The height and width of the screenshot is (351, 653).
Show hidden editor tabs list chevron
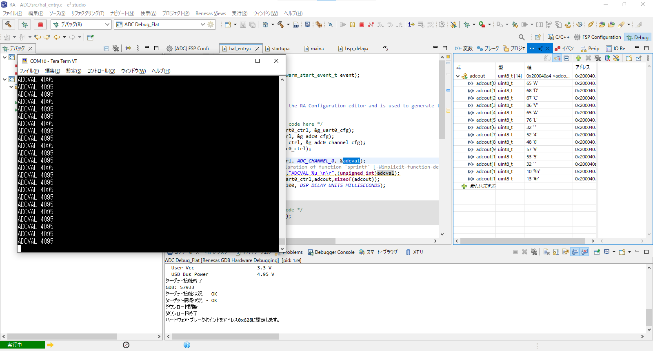[385, 48]
